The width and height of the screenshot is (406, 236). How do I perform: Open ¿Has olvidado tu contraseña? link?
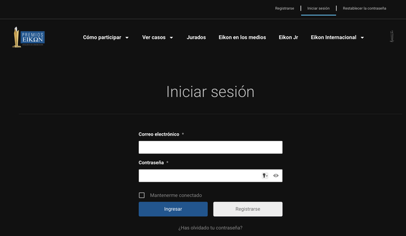(210, 228)
